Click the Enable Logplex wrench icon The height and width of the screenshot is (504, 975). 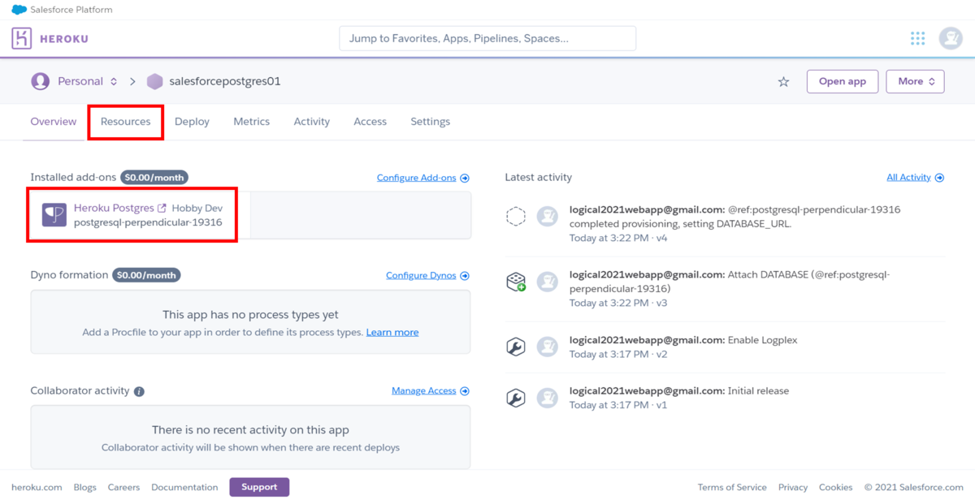[x=516, y=347]
